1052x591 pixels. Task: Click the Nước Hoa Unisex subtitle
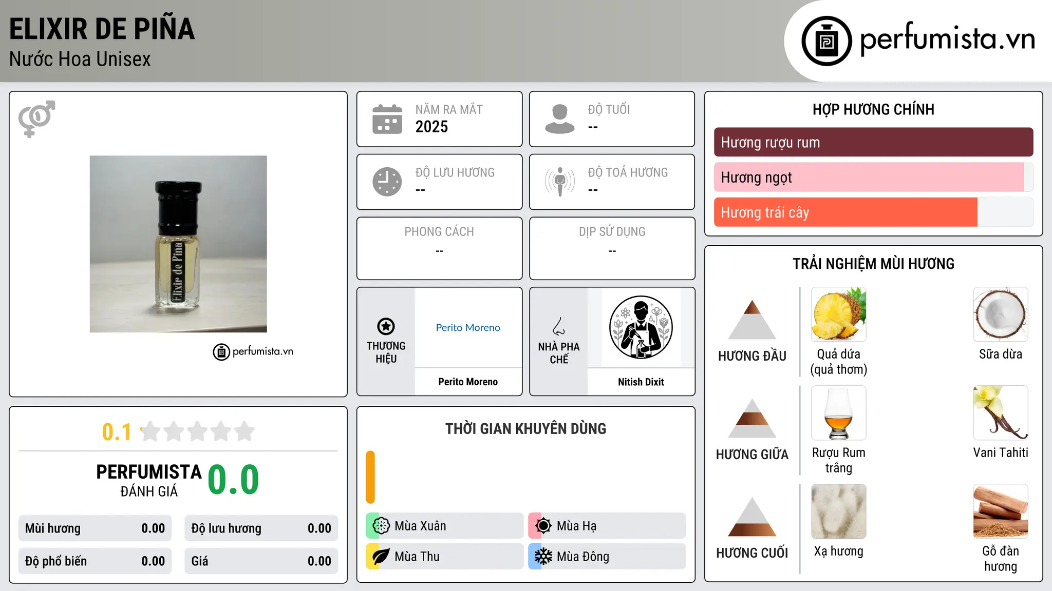pos(80,60)
